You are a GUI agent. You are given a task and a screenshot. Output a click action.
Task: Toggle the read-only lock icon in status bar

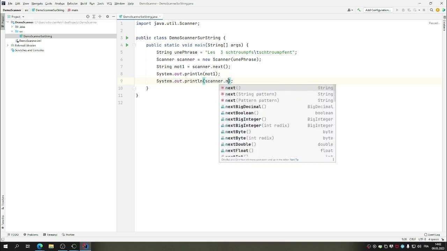click(443, 239)
